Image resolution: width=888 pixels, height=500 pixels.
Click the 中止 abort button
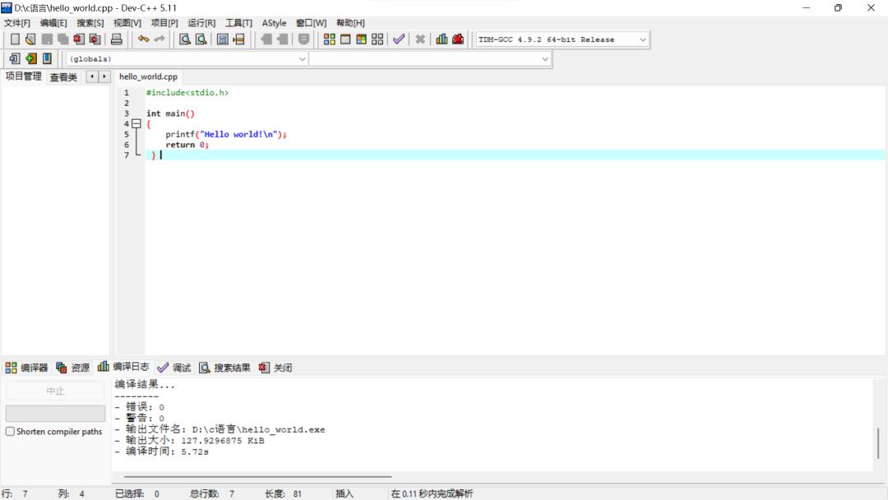[55, 391]
